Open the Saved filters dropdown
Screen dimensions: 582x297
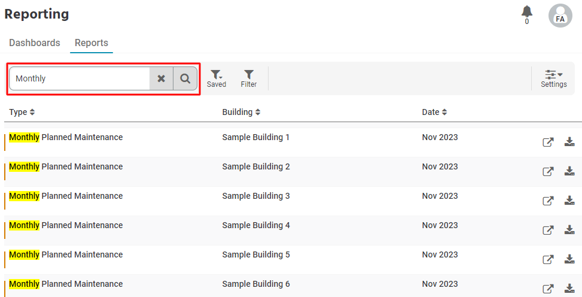[217, 78]
